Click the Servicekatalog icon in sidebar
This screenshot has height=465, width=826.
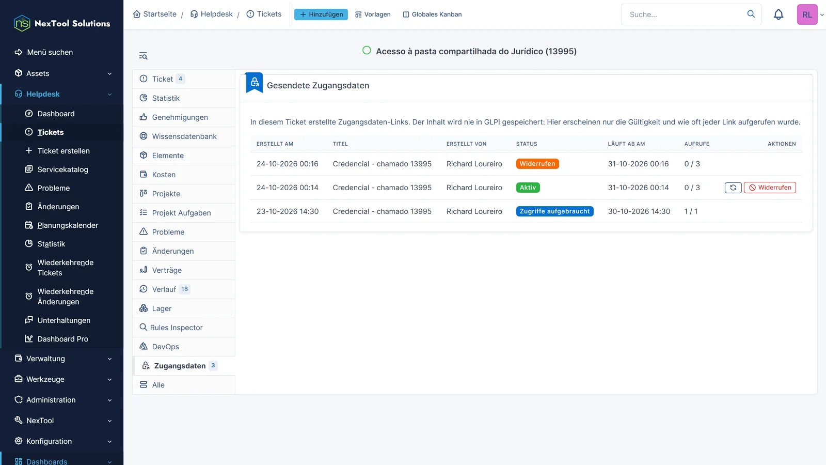click(x=29, y=169)
